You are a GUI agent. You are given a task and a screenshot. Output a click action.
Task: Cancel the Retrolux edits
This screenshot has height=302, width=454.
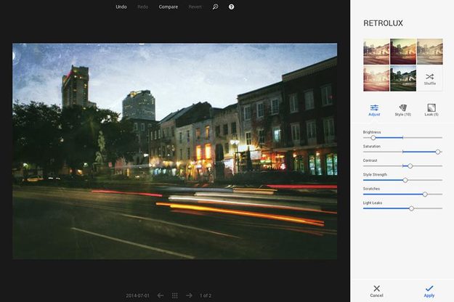(x=376, y=291)
